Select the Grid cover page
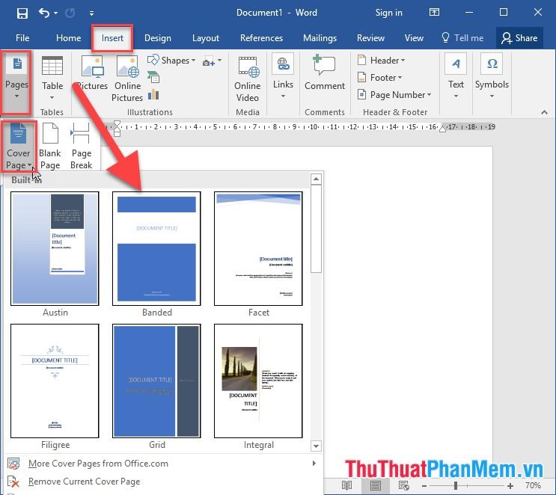The height and width of the screenshot is (495, 556). pos(156,381)
